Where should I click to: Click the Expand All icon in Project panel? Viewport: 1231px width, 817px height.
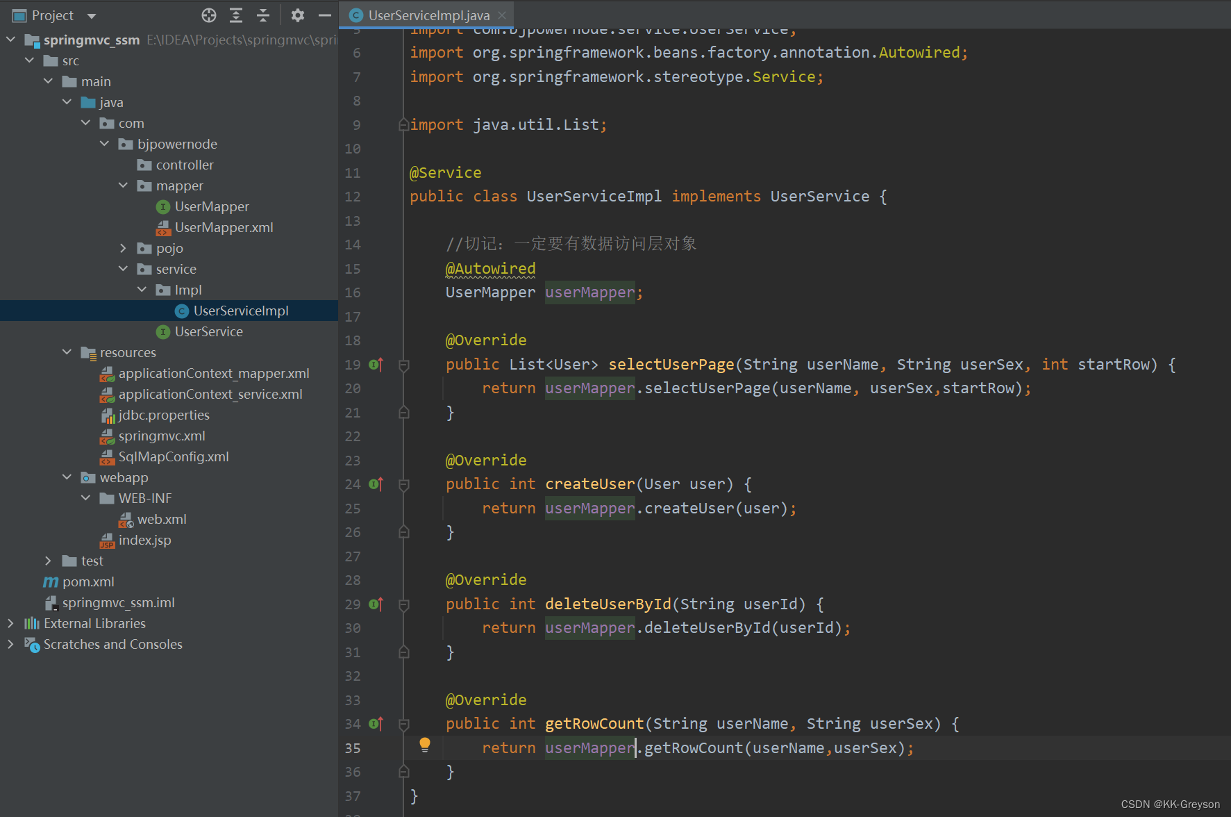pos(236,15)
